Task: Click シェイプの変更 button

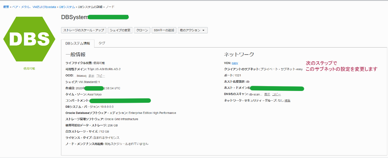Action: coord(121,30)
